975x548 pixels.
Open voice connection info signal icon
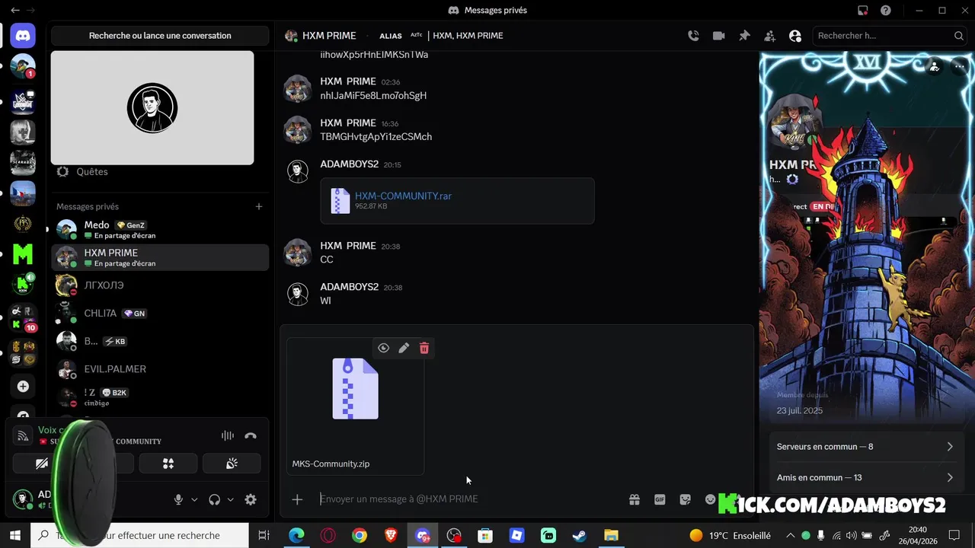[23, 436]
